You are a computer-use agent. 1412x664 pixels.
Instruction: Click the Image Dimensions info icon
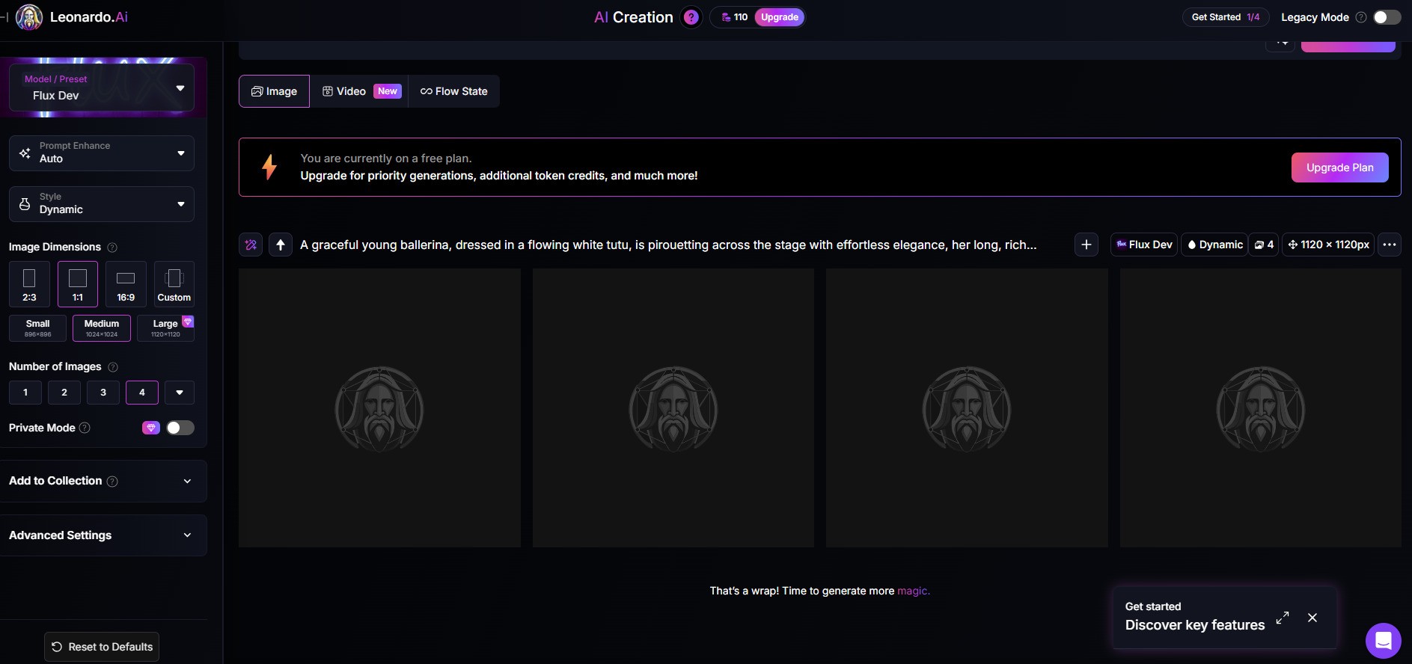[x=112, y=248]
